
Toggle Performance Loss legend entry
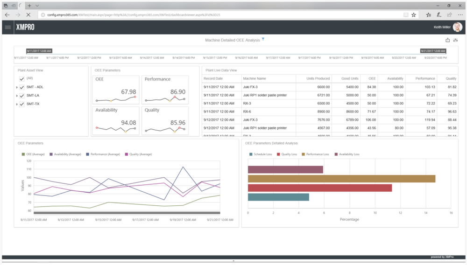click(315, 154)
